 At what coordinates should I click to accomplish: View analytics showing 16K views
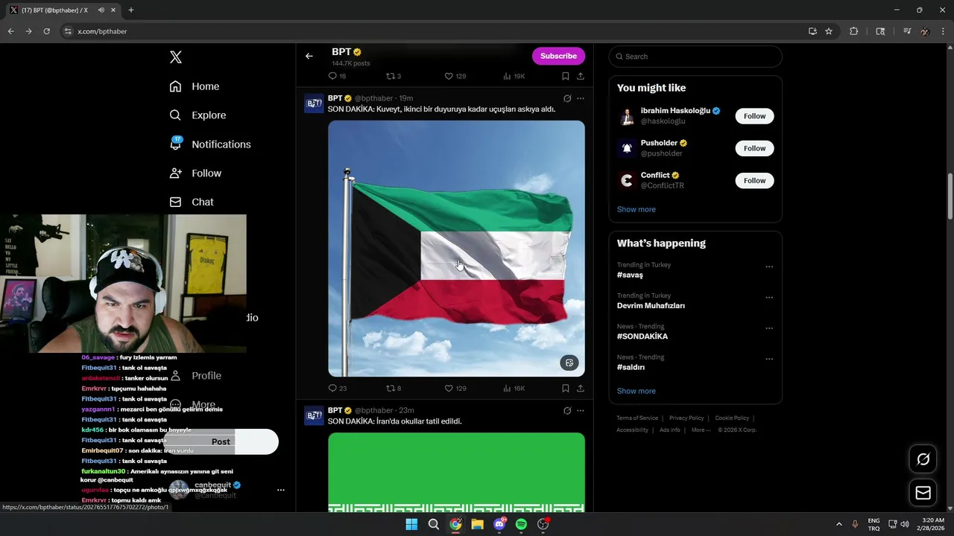tap(514, 388)
